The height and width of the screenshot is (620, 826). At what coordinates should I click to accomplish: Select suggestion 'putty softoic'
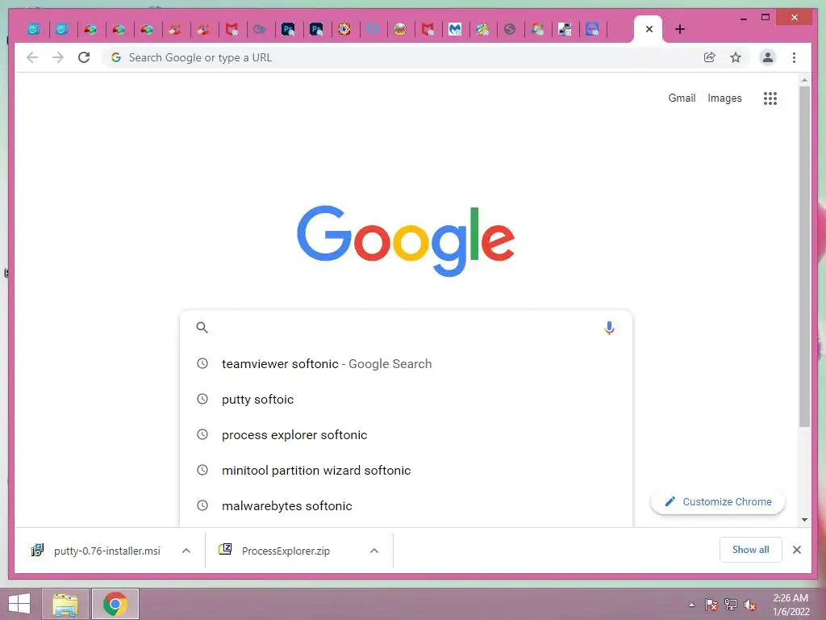pos(406,399)
